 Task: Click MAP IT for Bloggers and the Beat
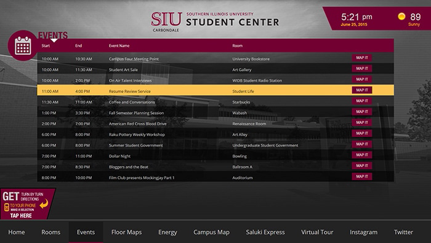pyautogui.click(x=362, y=166)
